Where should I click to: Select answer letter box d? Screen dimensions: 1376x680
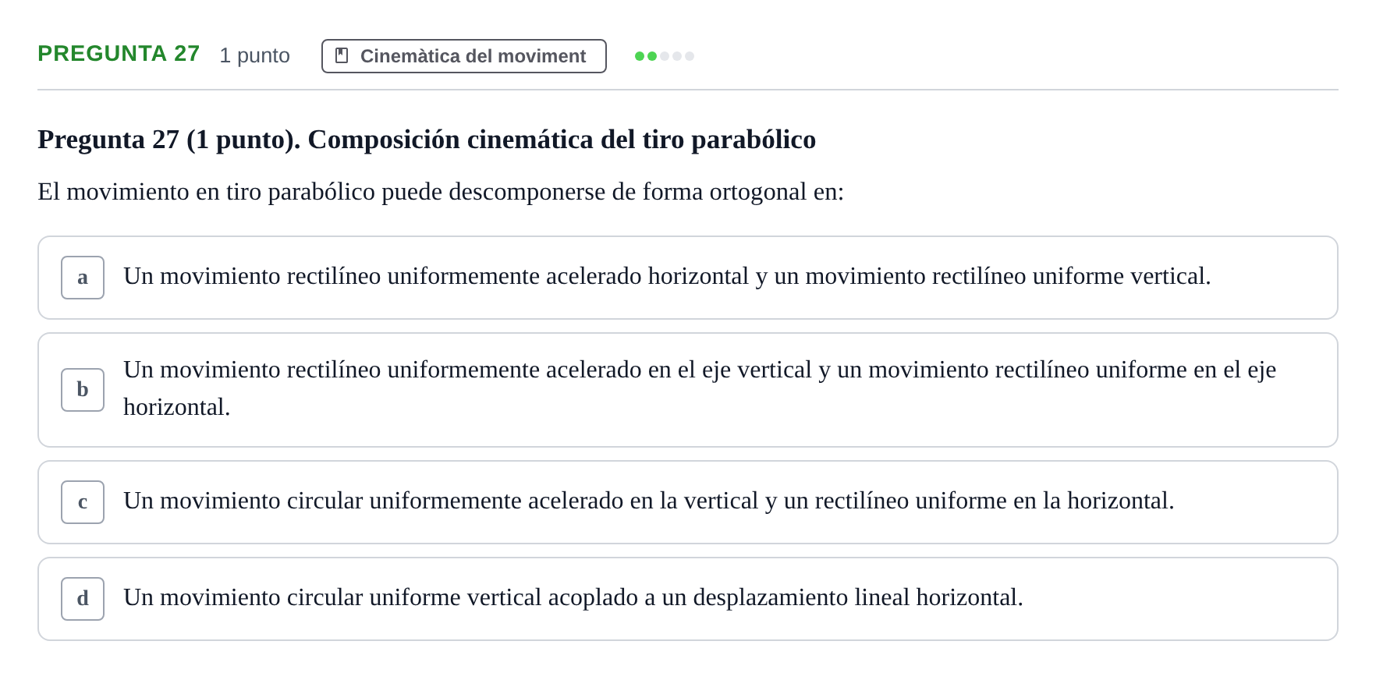click(83, 599)
